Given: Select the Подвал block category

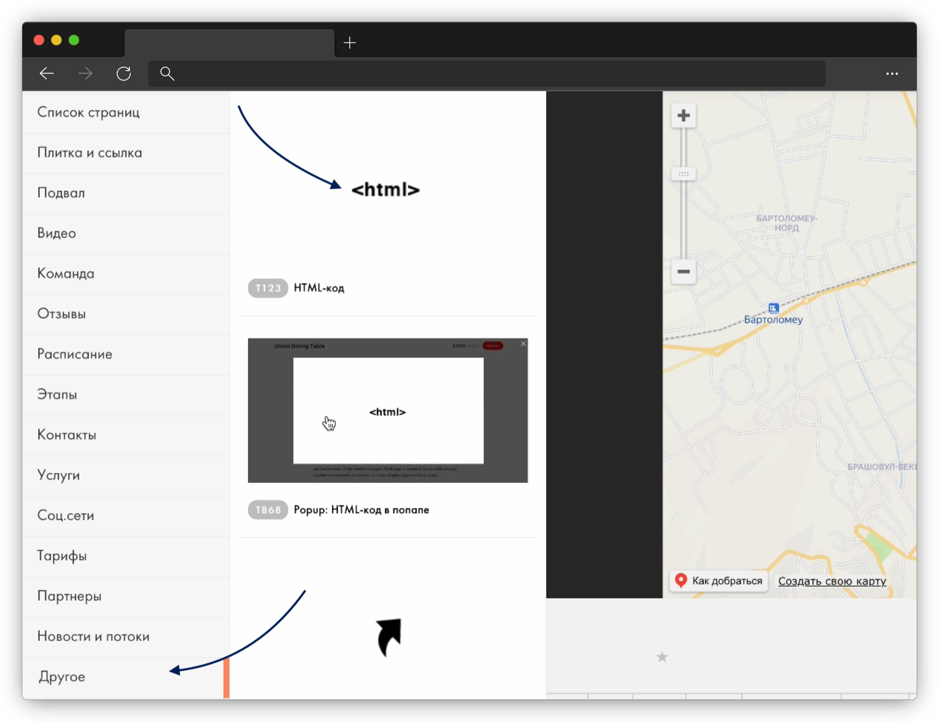Looking at the screenshot, I should [61, 193].
